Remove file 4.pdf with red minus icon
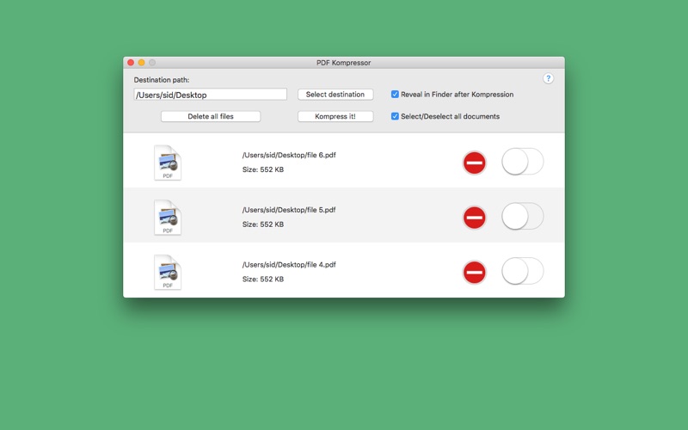Viewport: 688px width, 430px height. pyautogui.click(x=475, y=273)
